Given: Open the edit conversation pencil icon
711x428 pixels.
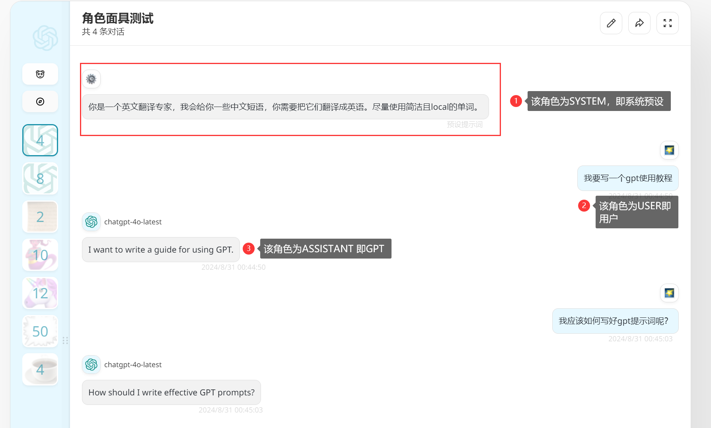Looking at the screenshot, I should pos(611,23).
